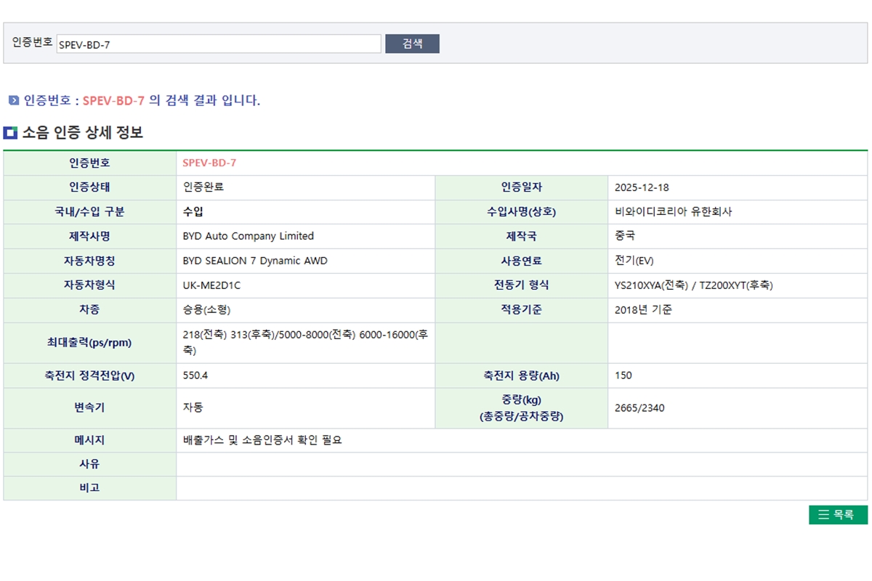Select the weight value 2665/2340
This screenshot has width=872, height=581.
point(639,408)
